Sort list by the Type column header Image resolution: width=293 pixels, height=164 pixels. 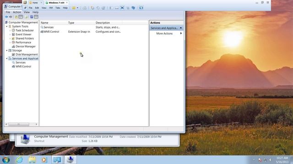click(x=81, y=23)
